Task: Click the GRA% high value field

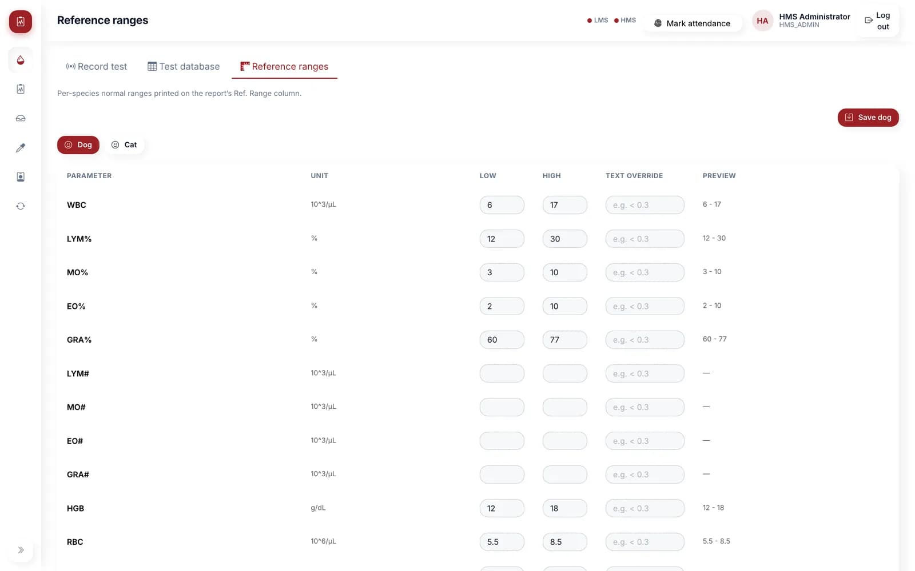Action: (565, 340)
